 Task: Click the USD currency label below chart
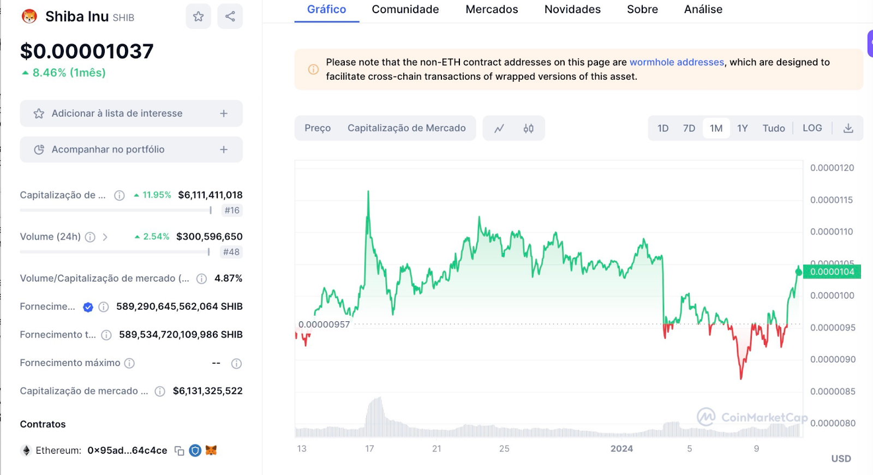841,459
